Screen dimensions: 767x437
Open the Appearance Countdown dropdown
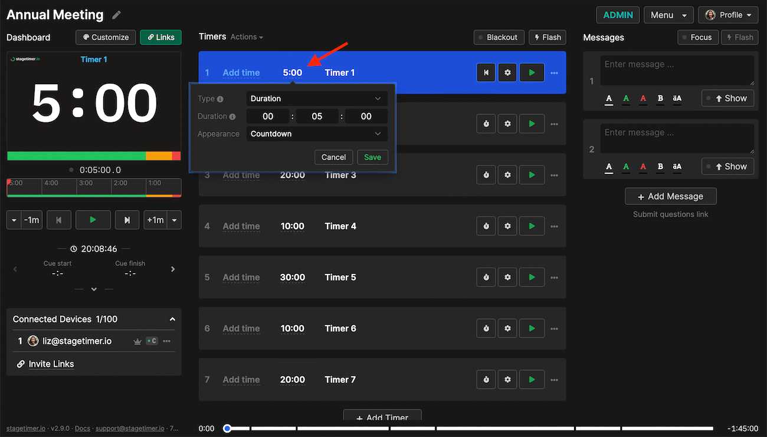click(x=317, y=134)
